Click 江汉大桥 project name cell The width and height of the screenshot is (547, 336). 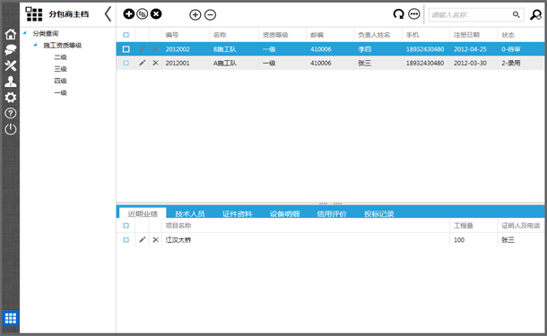(x=178, y=240)
